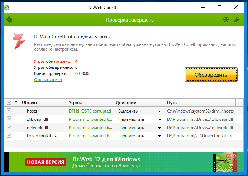The image size is (248, 176).
Task: Open the language globe icon
Action: [226, 20]
